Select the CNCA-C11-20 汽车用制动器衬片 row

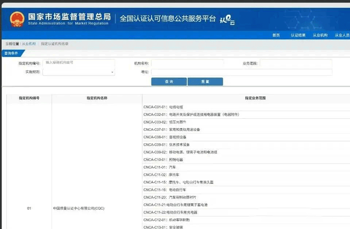pos(246,198)
